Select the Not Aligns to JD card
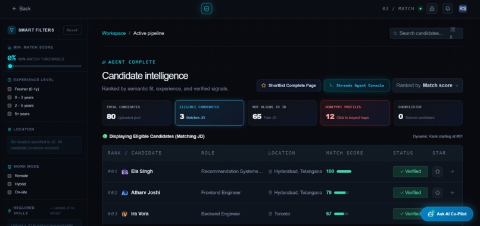480x226 pixels. click(x=282, y=113)
